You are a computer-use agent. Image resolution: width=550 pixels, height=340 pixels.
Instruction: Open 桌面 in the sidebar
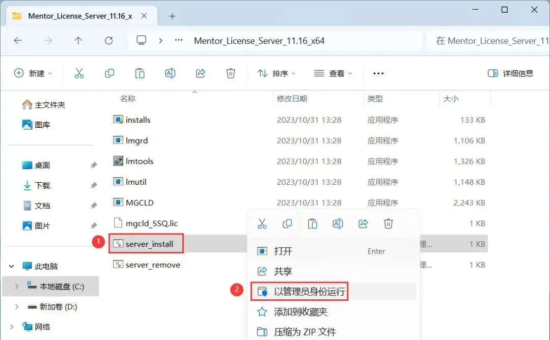36,165
